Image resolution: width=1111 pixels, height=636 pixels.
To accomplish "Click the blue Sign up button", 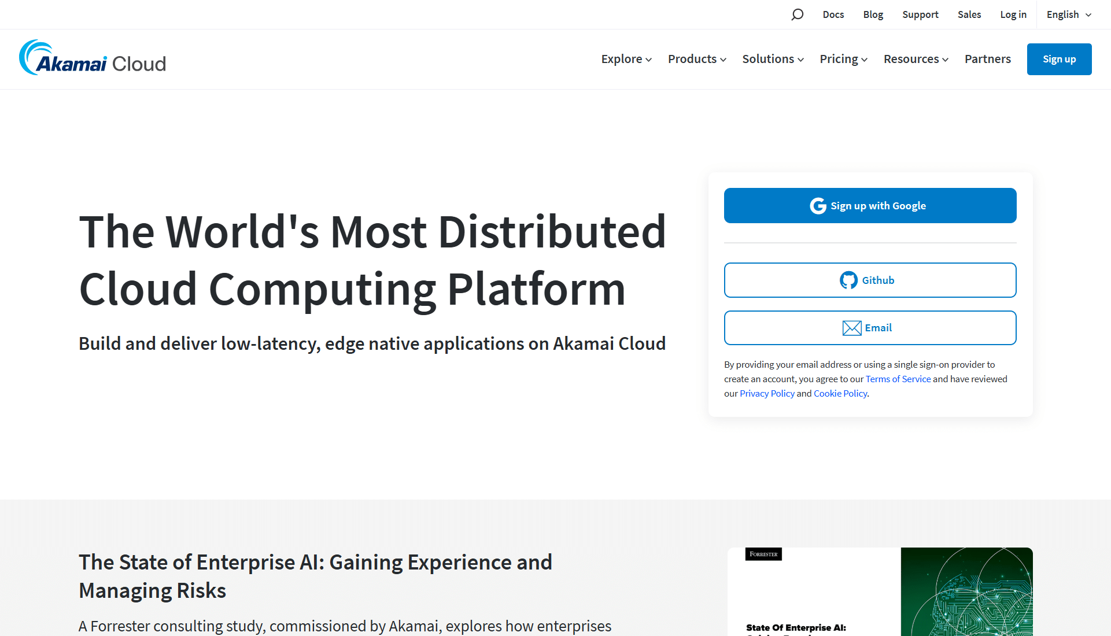I will click(1059, 59).
